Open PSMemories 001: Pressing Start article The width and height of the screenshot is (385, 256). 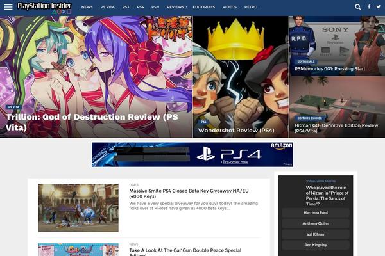point(330,69)
